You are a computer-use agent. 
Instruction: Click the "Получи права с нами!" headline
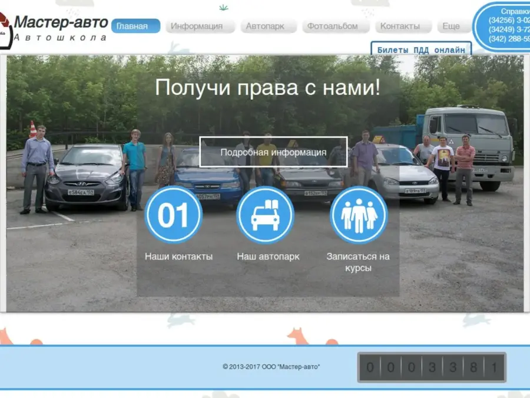click(x=268, y=87)
